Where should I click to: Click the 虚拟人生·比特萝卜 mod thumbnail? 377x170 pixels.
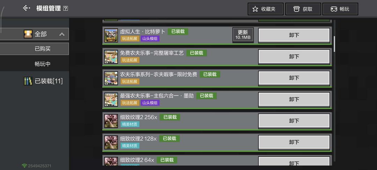coord(111,35)
